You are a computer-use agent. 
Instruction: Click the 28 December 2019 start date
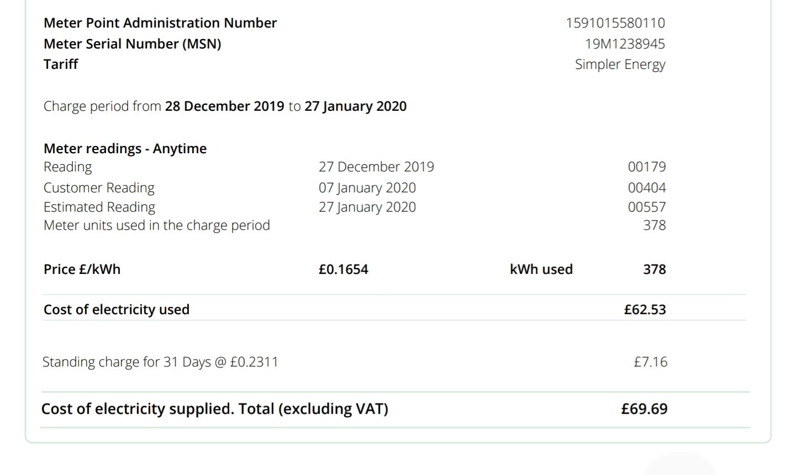click(225, 106)
